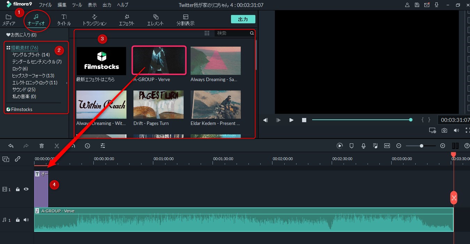Switch to the オーディオ audio tab
This screenshot has width=470, height=244.
tap(36, 20)
